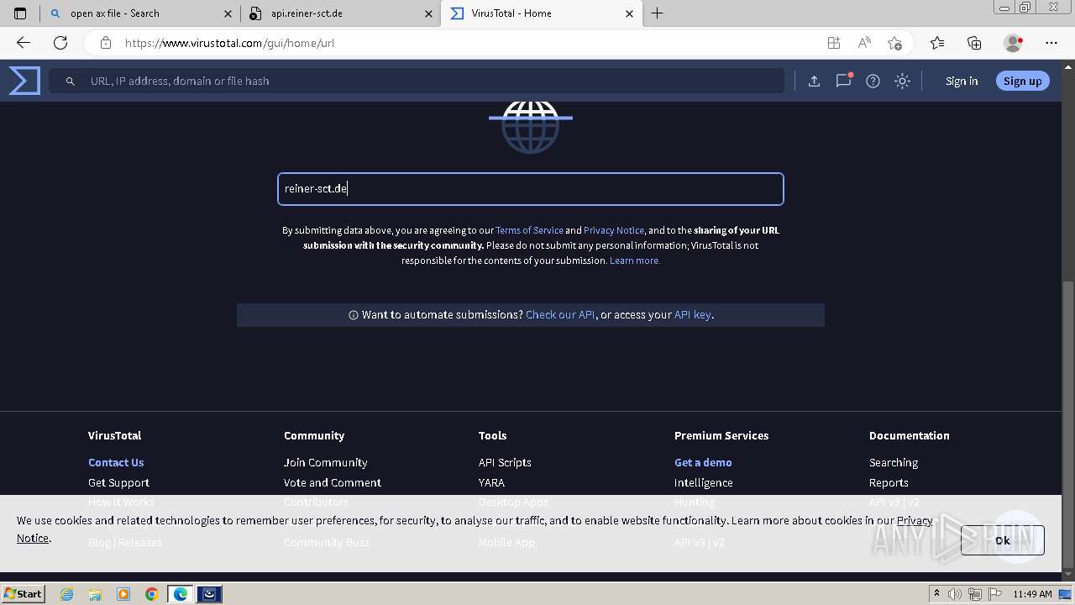Screen dimensions: 1075x605
Task: Open the browser settings ellipsis menu
Action: (x=1051, y=43)
